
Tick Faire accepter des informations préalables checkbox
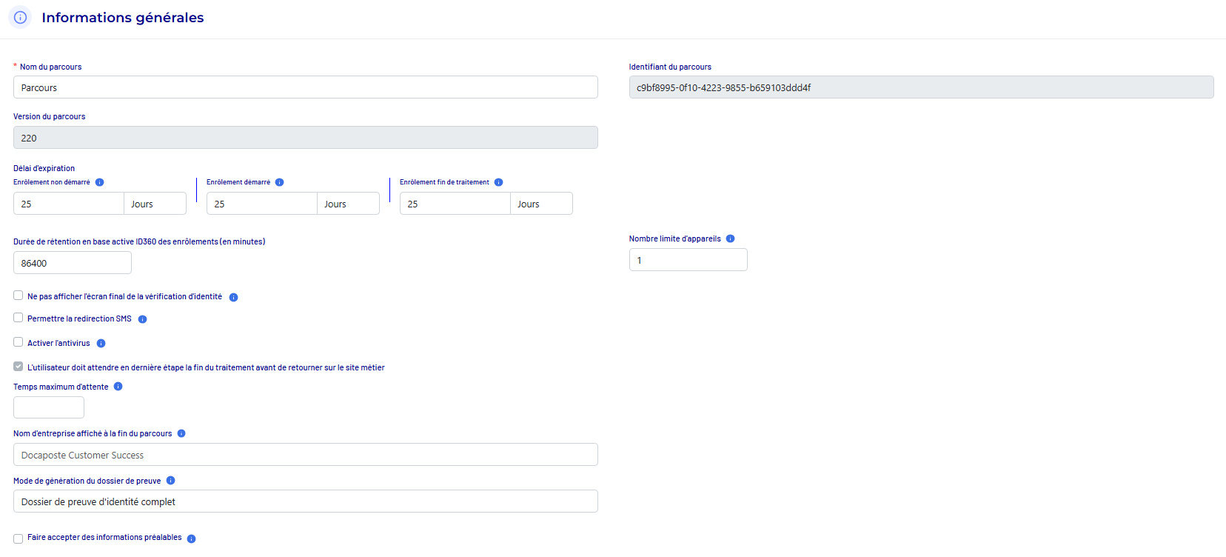pos(19,538)
